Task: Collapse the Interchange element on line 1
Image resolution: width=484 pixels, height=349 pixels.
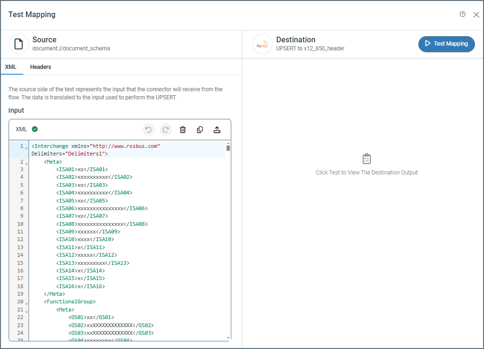Action: tap(26, 147)
